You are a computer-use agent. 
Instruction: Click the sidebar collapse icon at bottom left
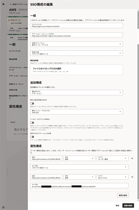tap(3, 207)
